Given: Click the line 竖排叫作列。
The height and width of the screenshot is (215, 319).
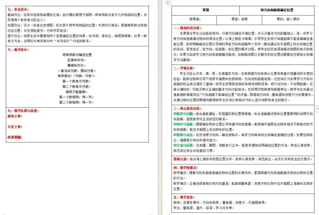Looking at the screenshot, I should point(77,60).
